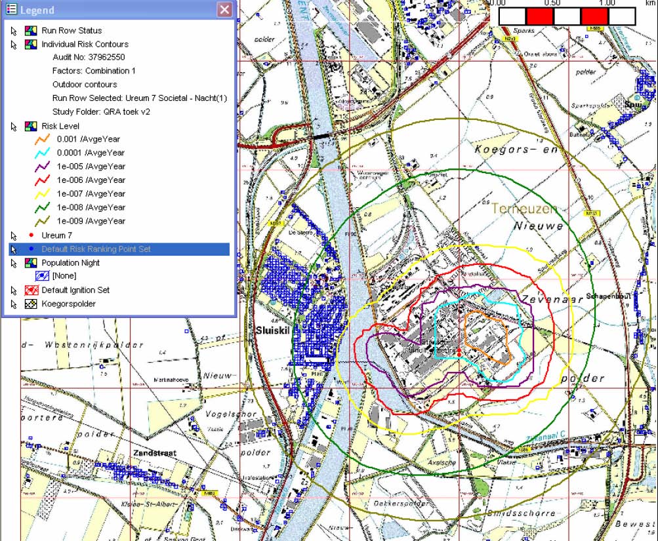658x541 pixels.
Task: Select the Ureum 7 legend entry
Action: click(x=56, y=235)
